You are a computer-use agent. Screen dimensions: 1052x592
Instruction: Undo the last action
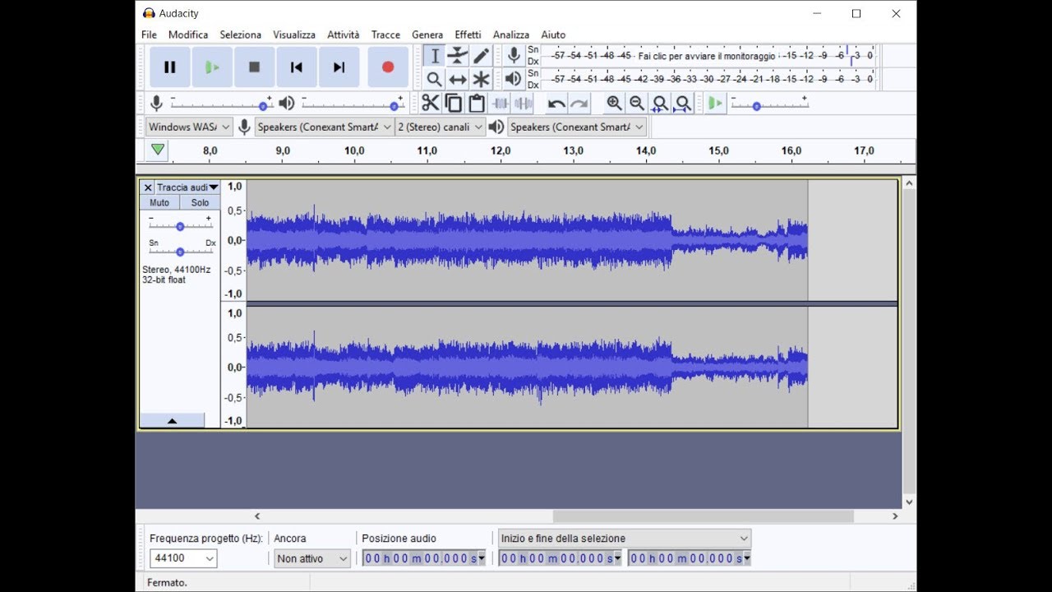point(556,103)
